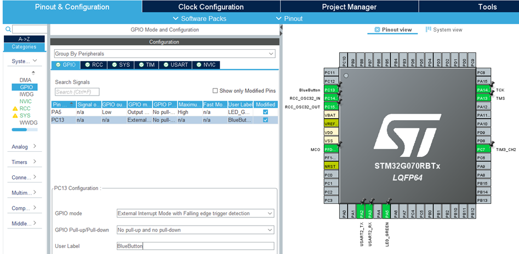Click the SYS warning triangle icon
519x254 pixels.
pos(15,116)
